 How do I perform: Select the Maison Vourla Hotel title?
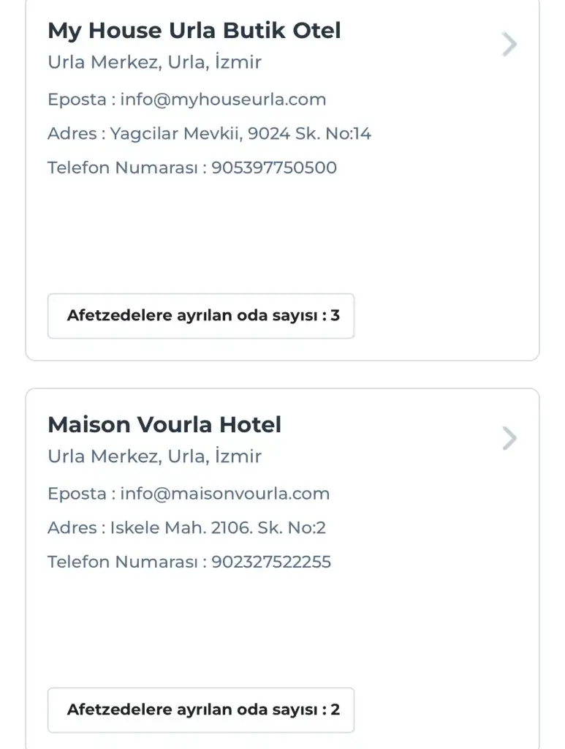click(164, 425)
